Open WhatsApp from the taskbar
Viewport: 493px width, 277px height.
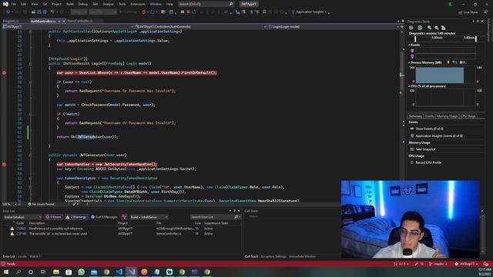pos(81,272)
